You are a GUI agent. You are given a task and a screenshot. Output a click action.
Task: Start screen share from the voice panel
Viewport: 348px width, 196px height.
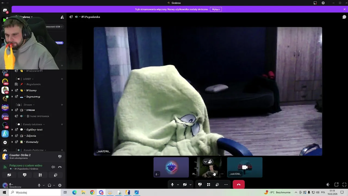click(x=25, y=175)
